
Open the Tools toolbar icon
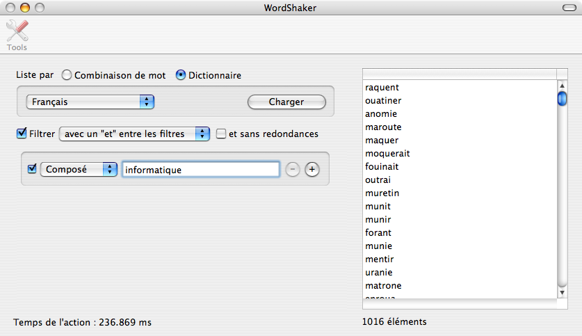[x=17, y=35]
